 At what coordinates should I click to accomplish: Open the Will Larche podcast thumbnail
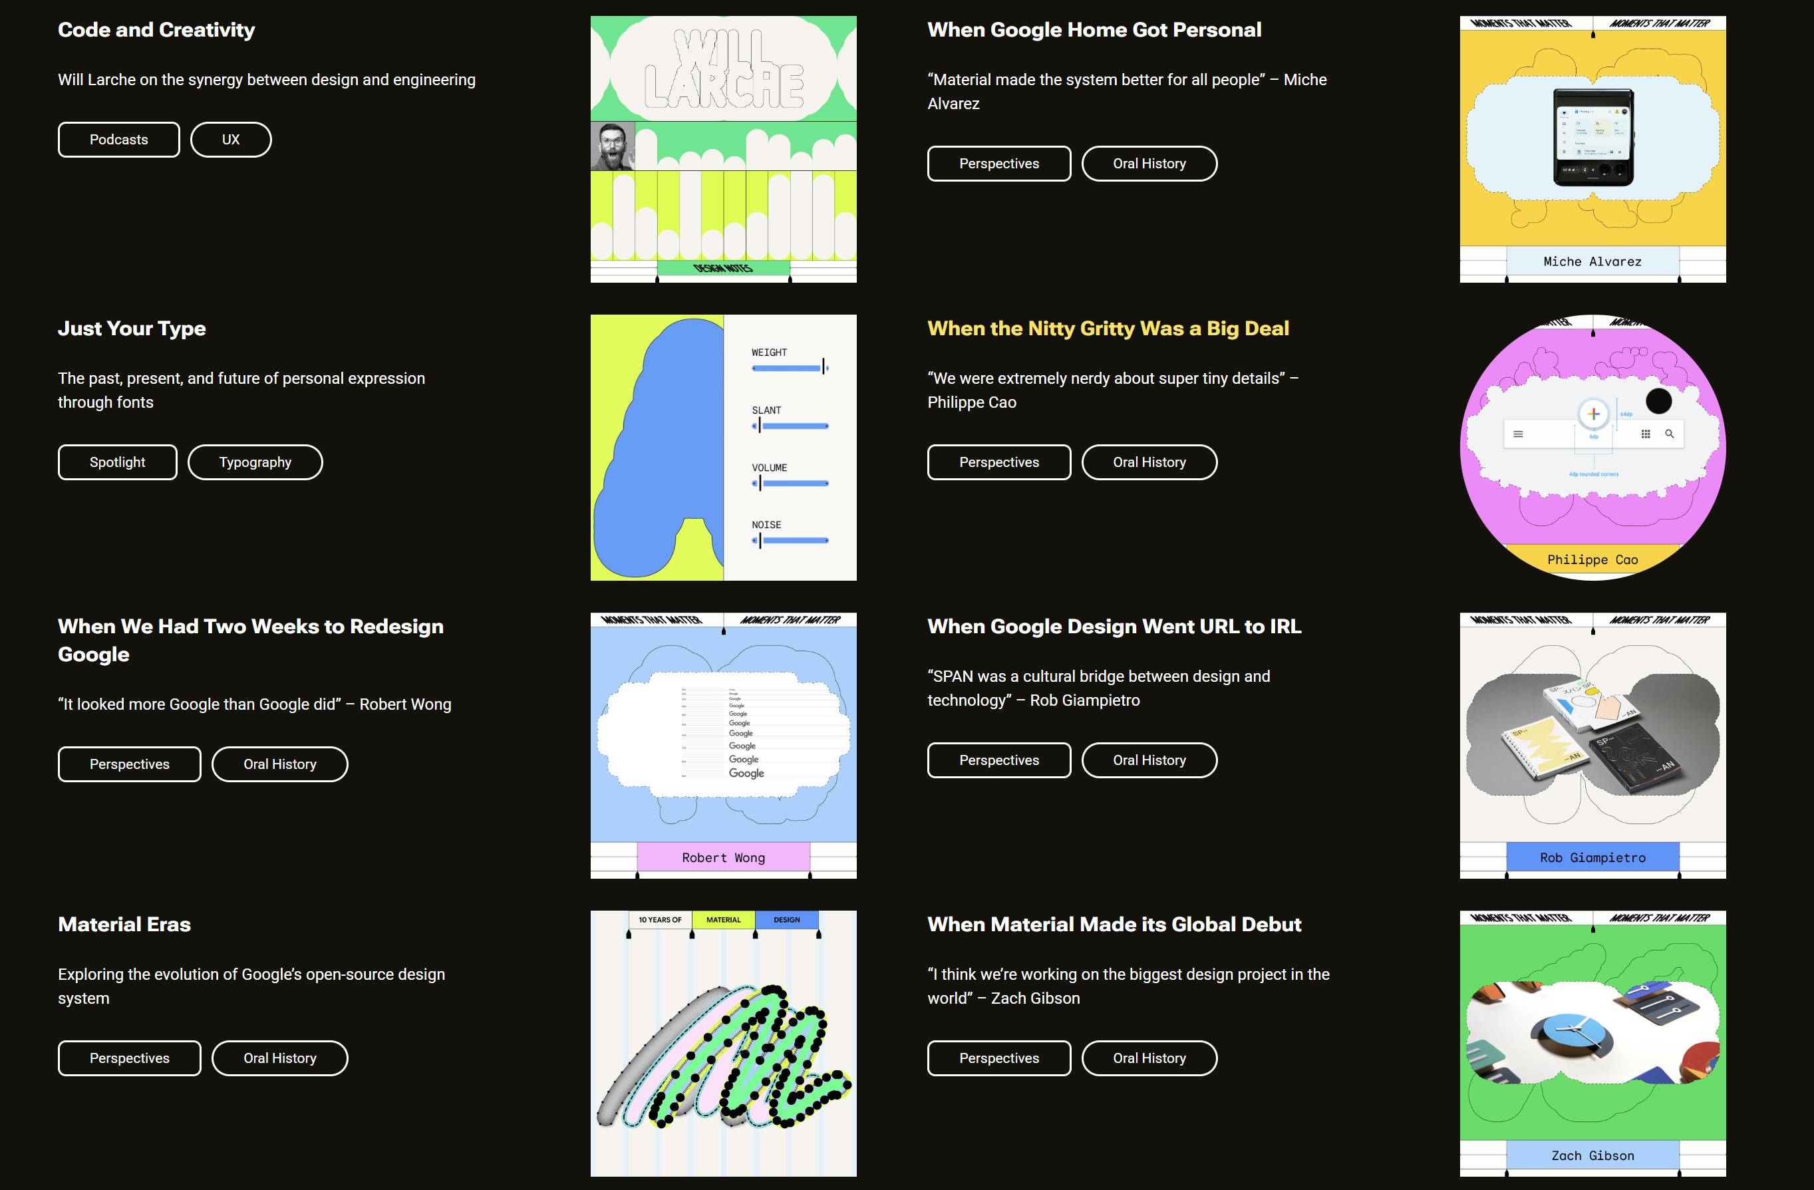722,148
